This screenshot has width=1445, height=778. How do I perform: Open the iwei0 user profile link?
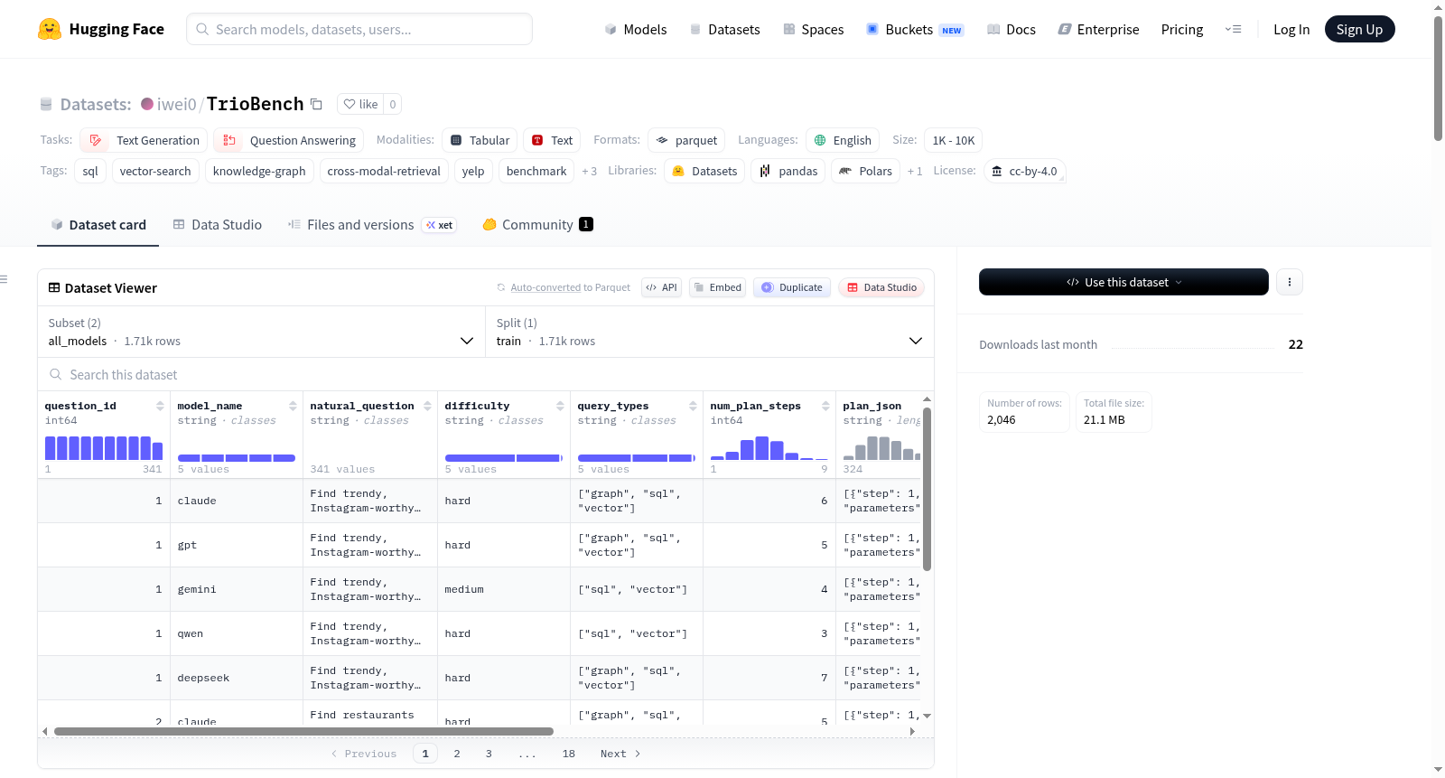(x=169, y=104)
